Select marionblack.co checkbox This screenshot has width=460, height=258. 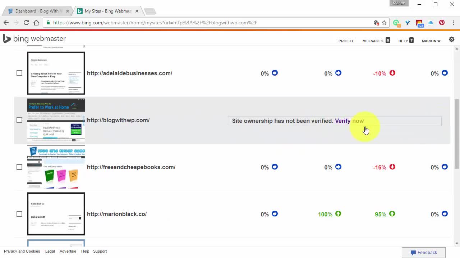click(x=19, y=214)
